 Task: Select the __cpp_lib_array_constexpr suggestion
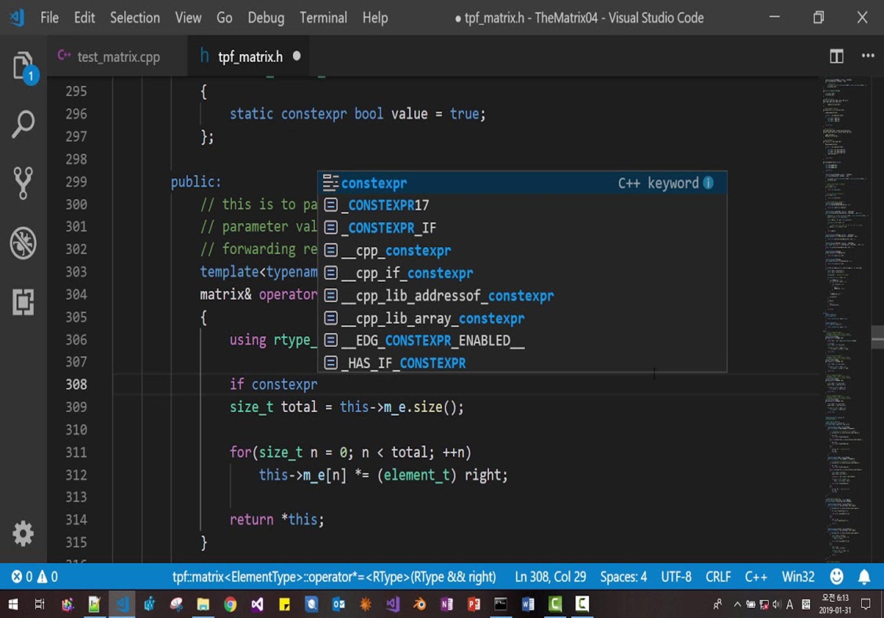(522, 318)
